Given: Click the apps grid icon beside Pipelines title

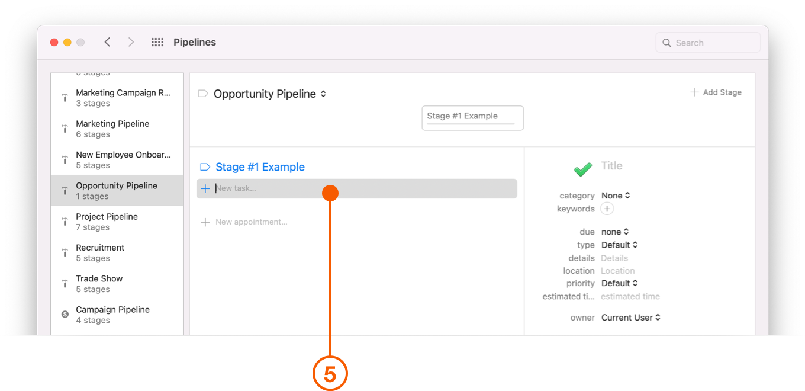Looking at the screenshot, I should 157,42.
